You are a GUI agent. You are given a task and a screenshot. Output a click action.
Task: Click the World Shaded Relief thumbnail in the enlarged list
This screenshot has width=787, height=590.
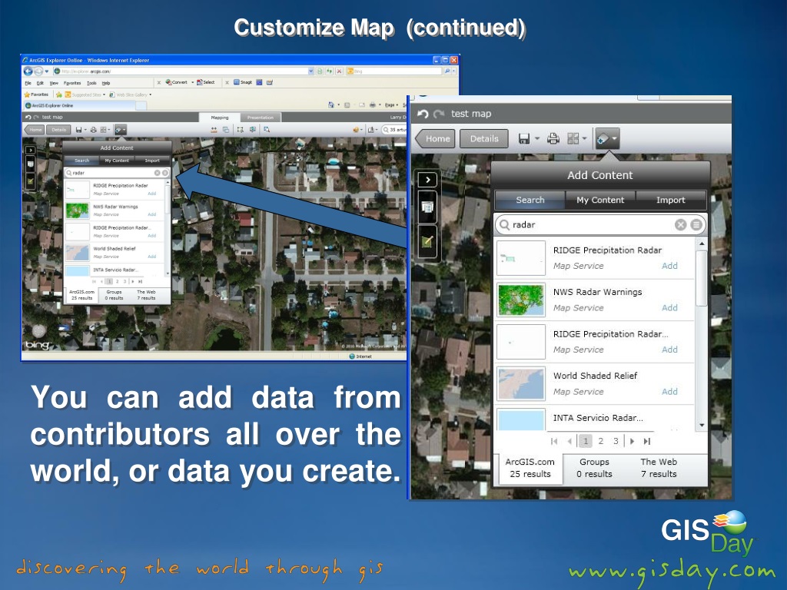[x=521, y=383]
